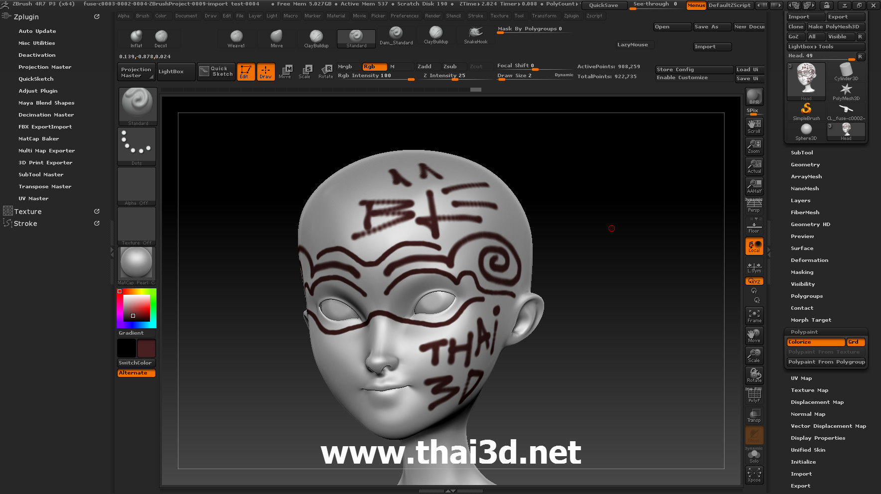Click the QuickSave button

pos(603,5)
